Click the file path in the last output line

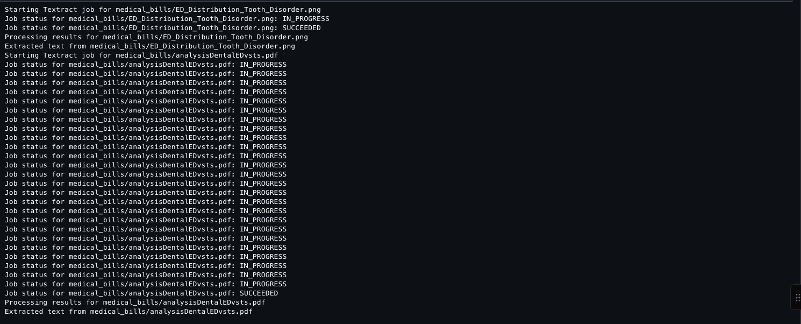point(171,312)
